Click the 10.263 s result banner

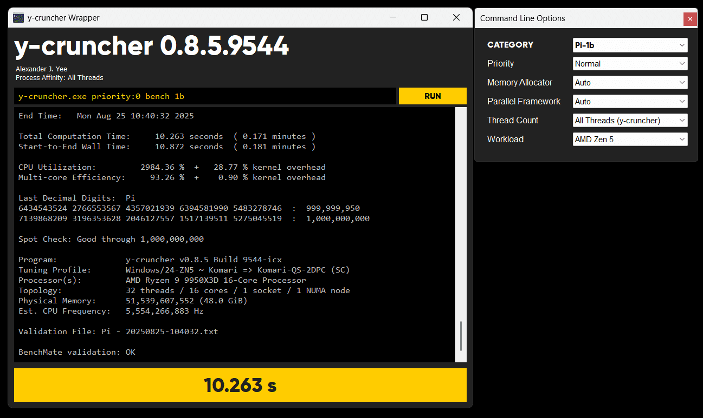click(x=240, y=385)
